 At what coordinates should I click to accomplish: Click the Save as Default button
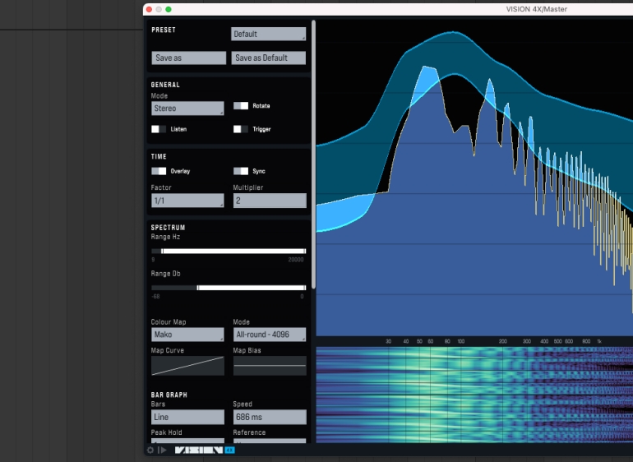269,58
